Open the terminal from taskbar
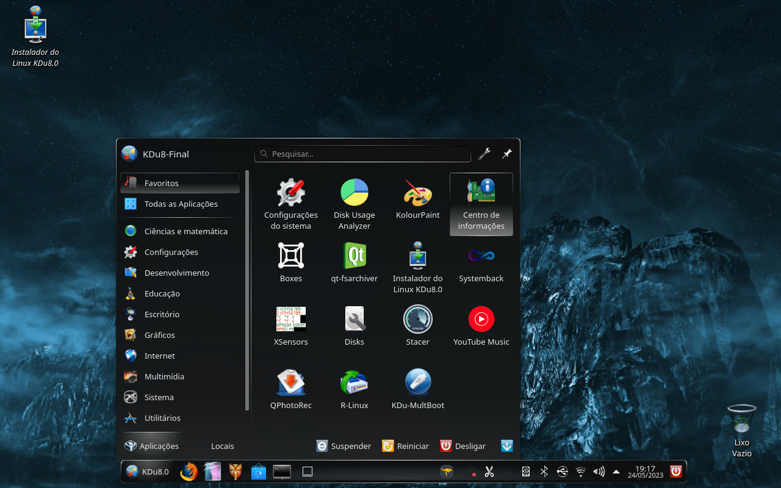 pos(282,472)
